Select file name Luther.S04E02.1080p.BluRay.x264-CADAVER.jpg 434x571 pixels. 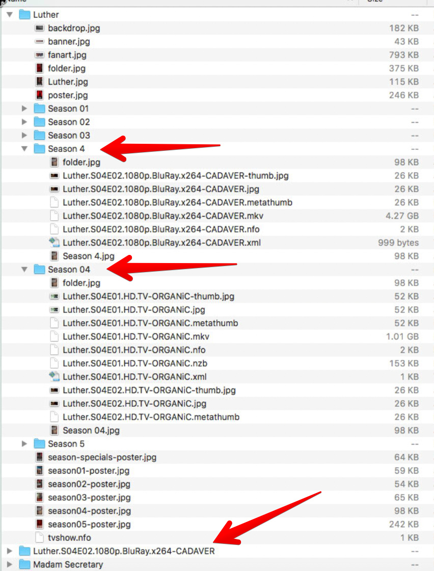(161, 189)
